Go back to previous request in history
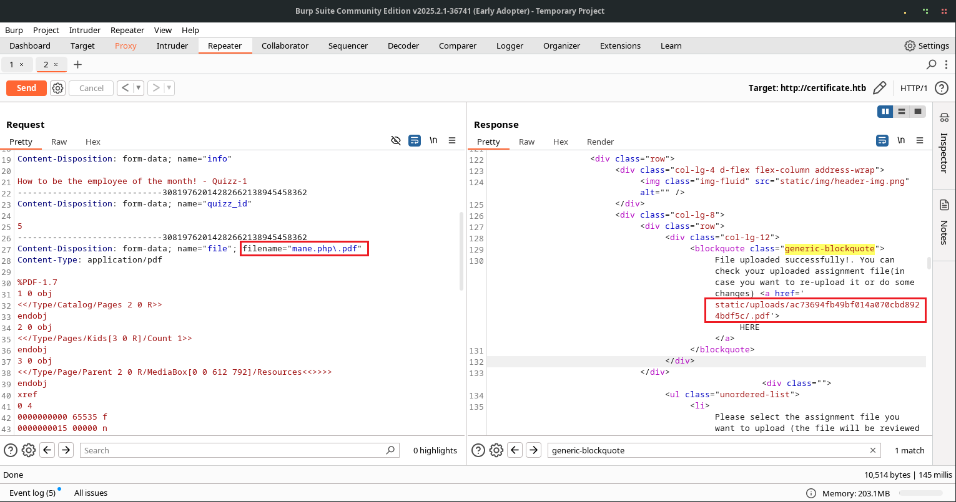 click(125, 88)
